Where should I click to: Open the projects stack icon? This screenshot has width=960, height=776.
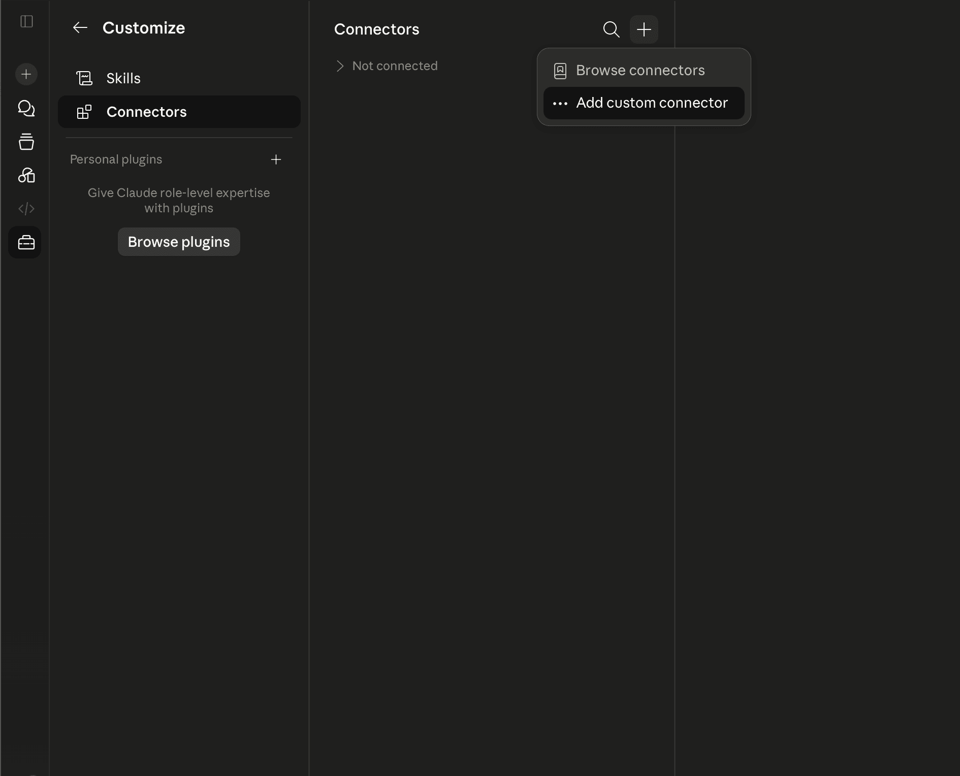coord(26,142)
